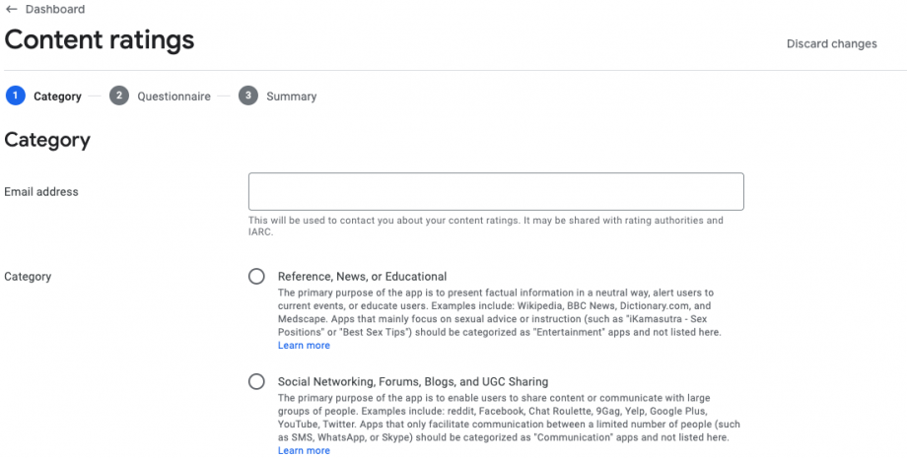
Task: Jump to the Summary step label
Action: click(291, 97)
